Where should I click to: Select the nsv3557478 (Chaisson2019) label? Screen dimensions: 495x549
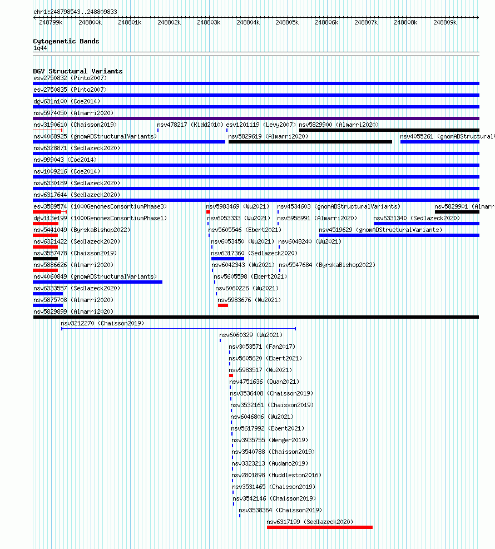75,253
